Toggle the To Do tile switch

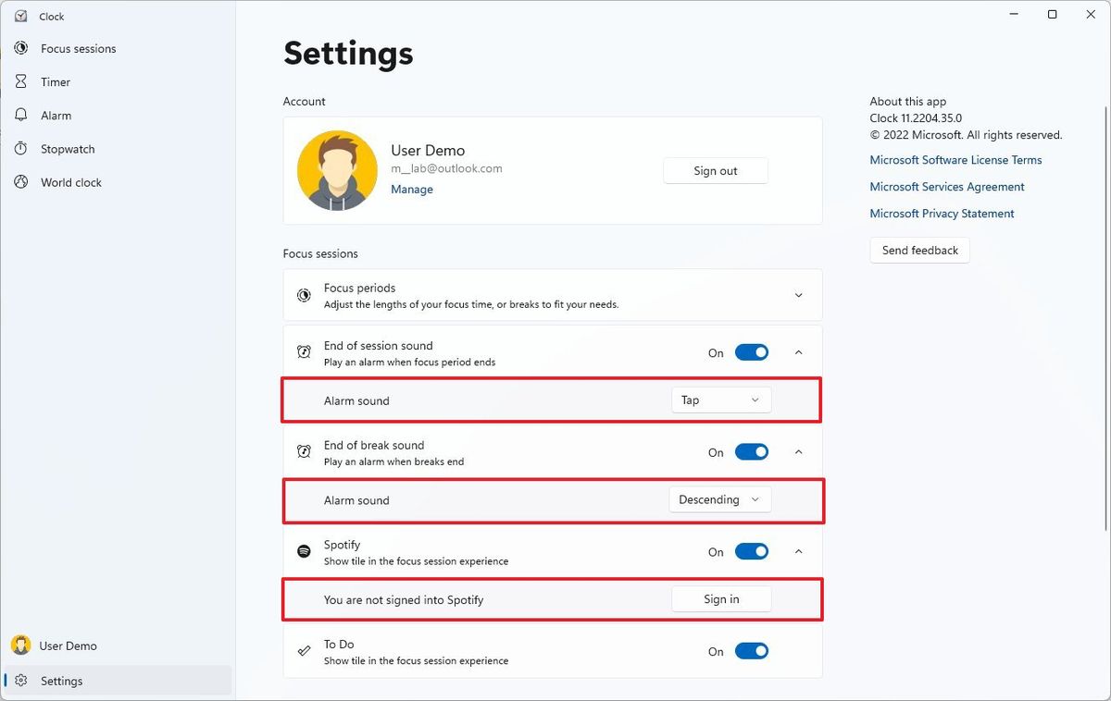[x=751, y=651]
